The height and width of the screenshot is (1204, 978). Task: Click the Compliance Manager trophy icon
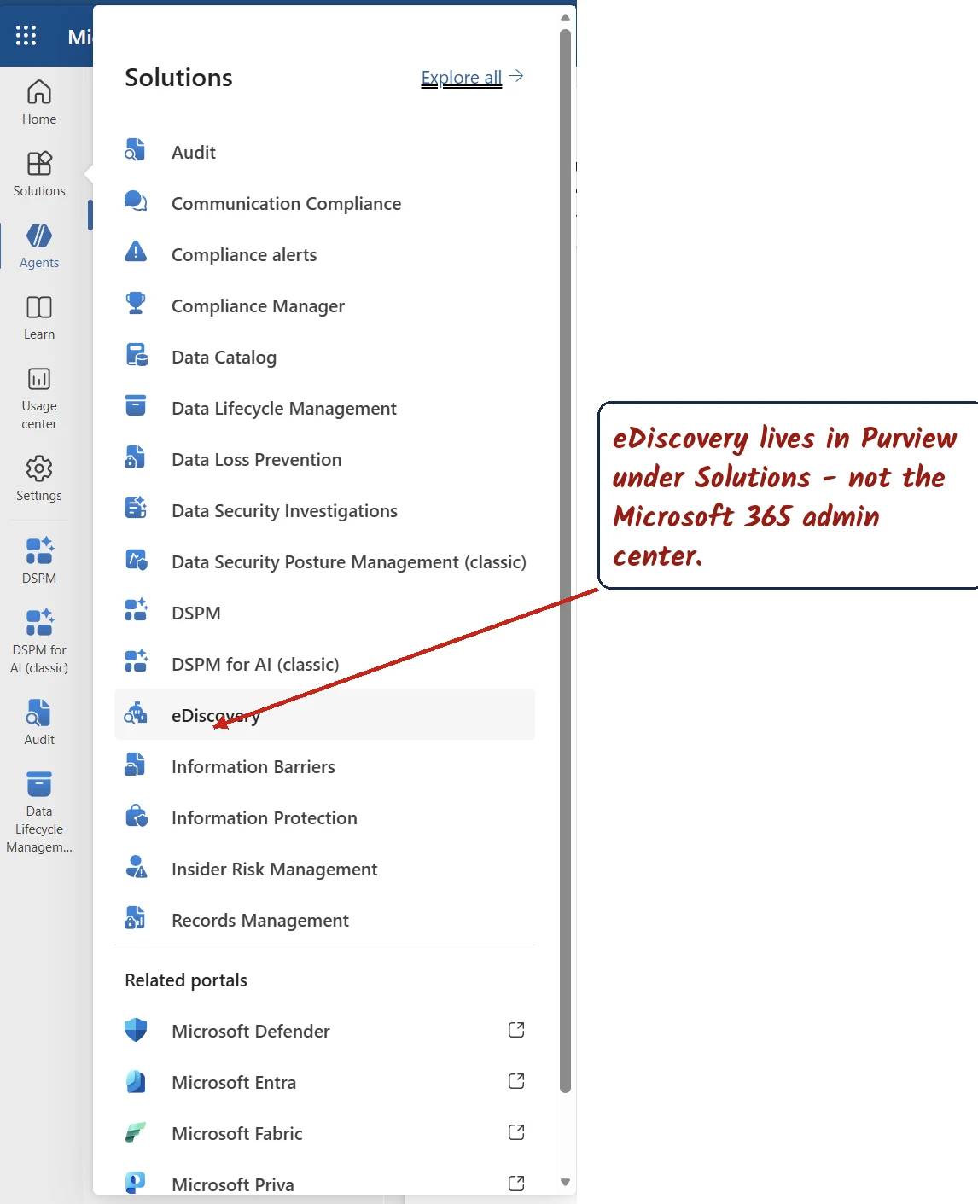[136, 305]
